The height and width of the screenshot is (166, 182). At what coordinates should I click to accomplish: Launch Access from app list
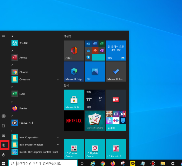tap(35, 58)
